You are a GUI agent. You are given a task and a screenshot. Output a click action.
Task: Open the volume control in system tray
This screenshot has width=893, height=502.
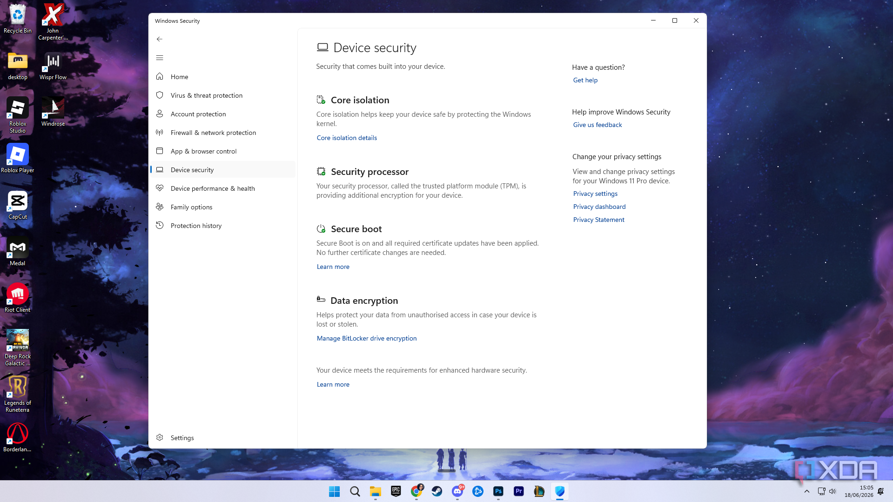pos(833,491)
